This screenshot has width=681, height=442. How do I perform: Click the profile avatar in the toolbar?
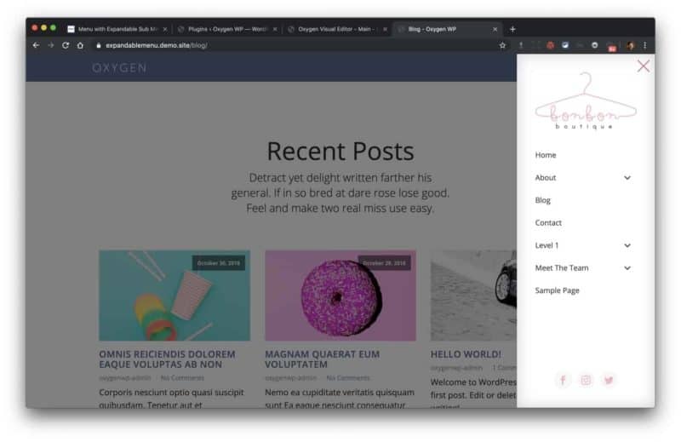coord(631,45)
